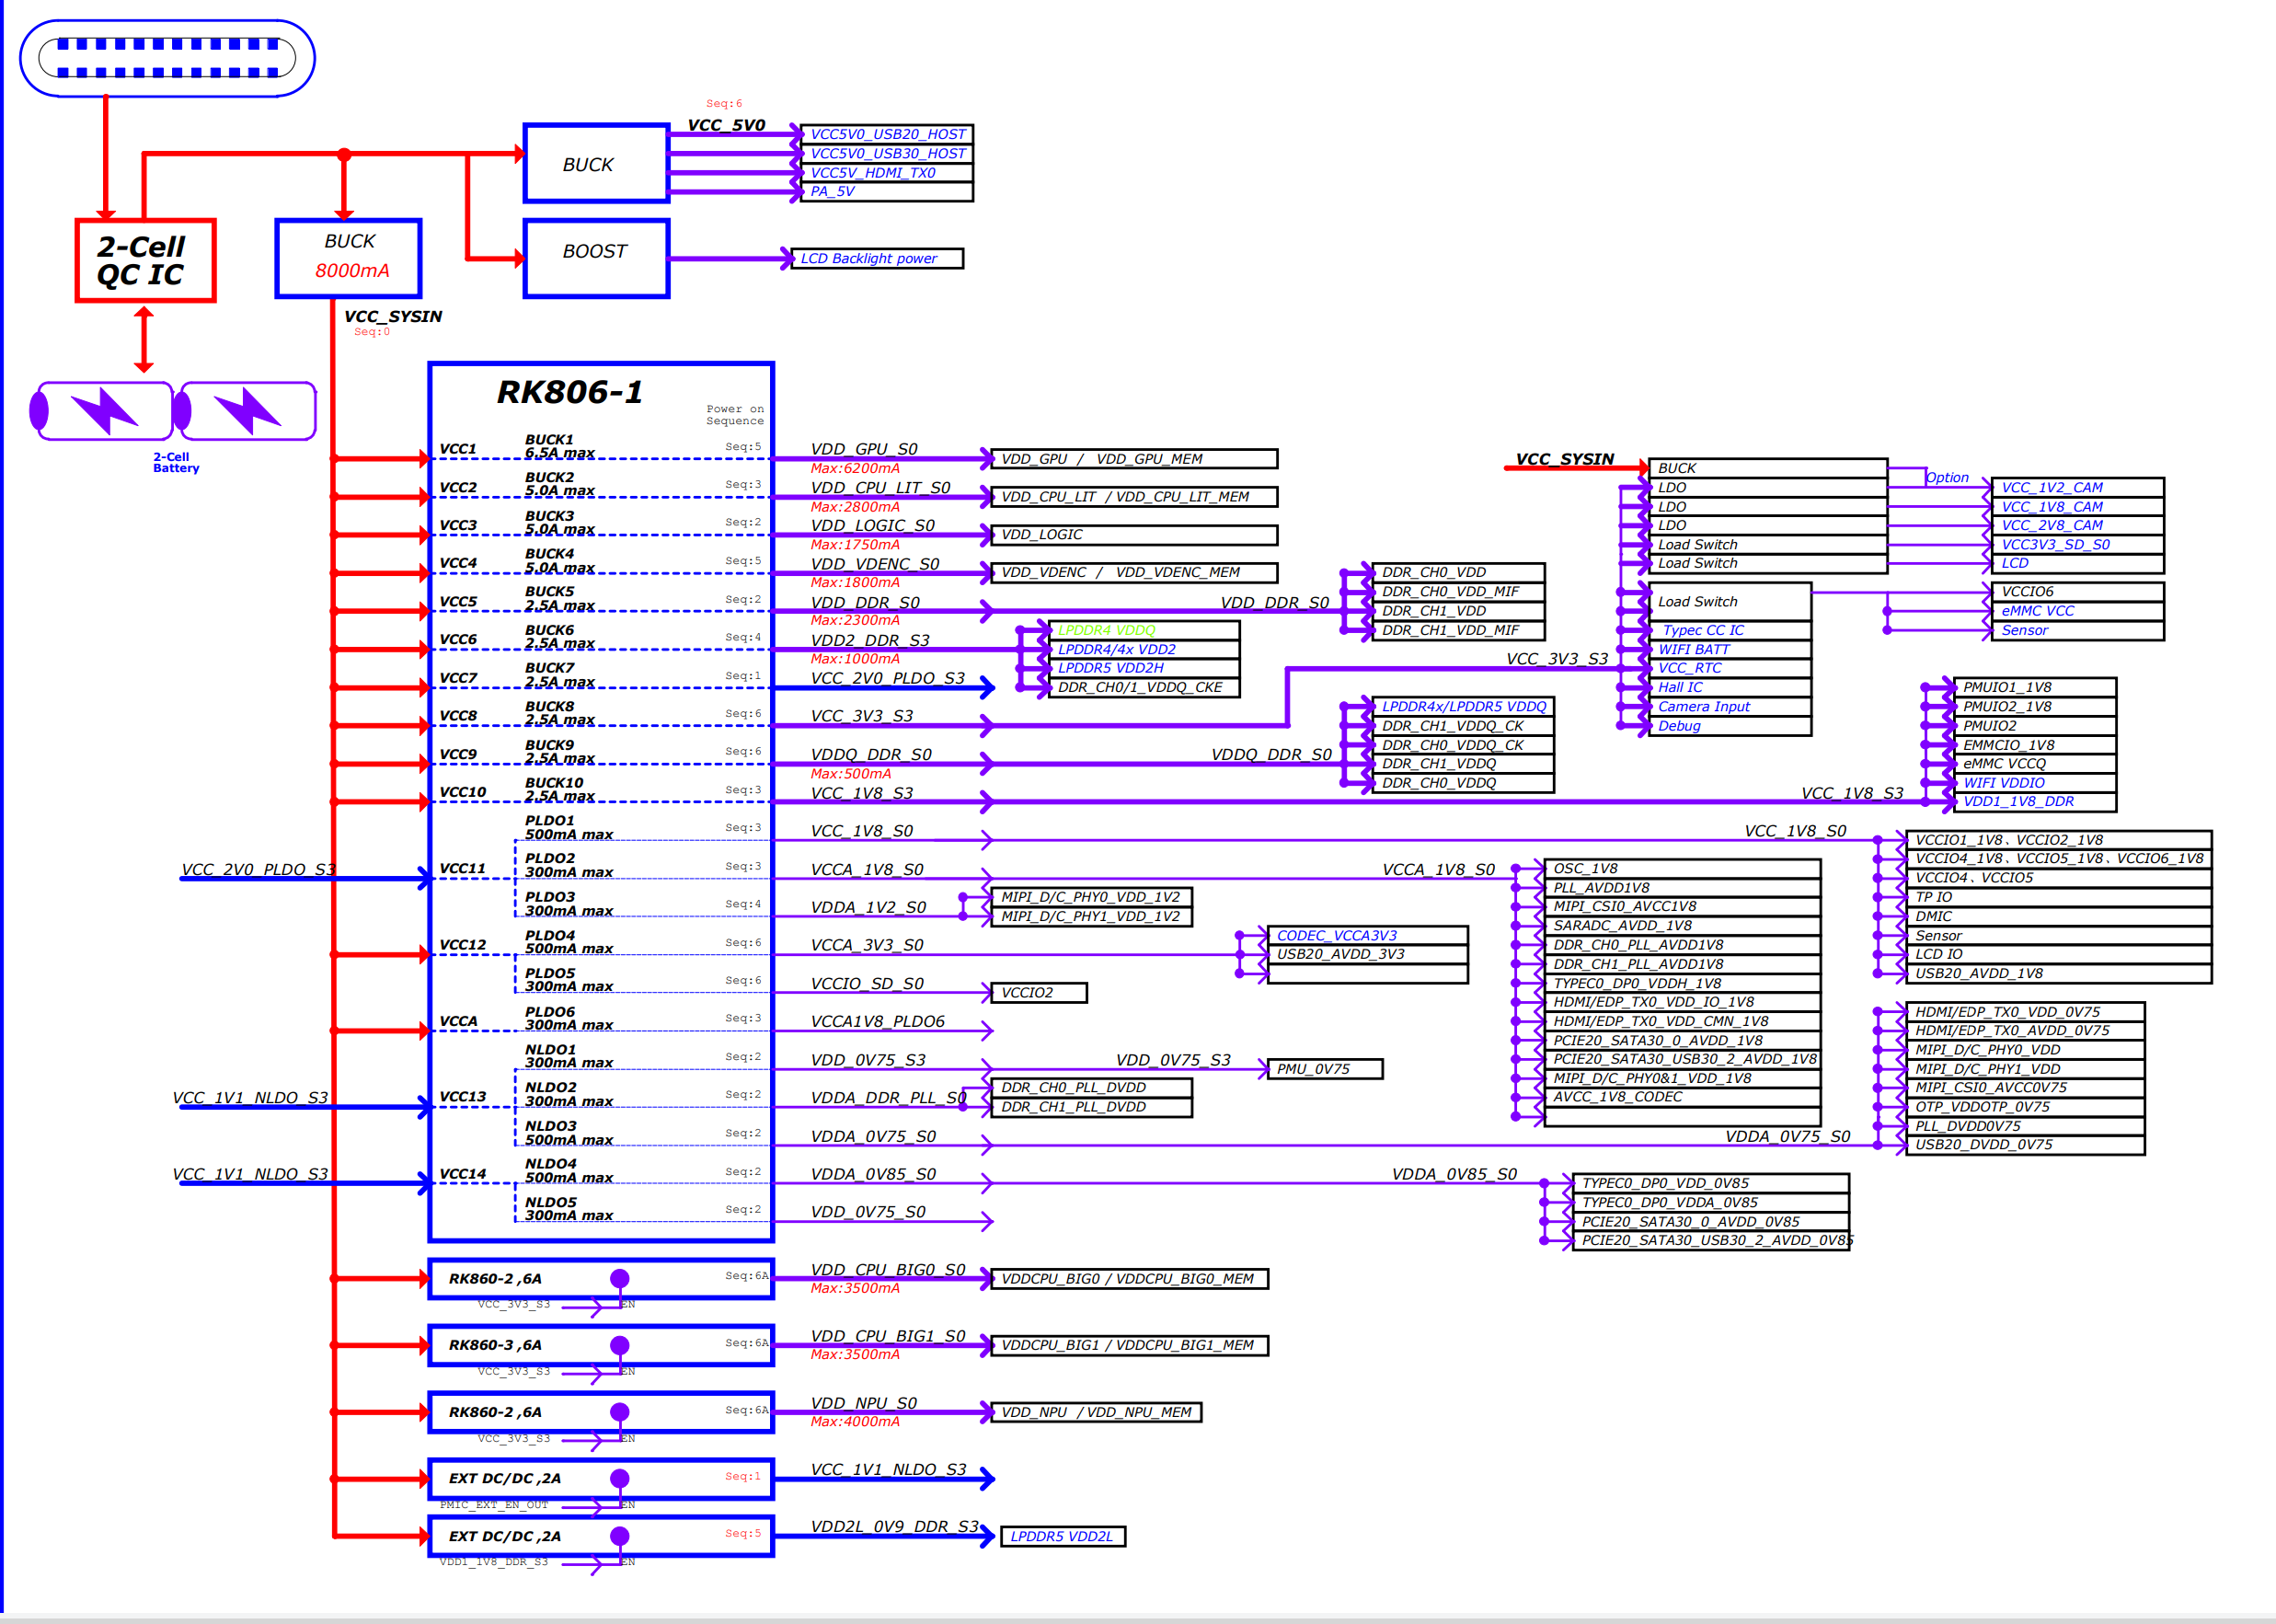Select the eMMC VCC entry
Screen dimensions: 2276x1624
pos(2078,611)
